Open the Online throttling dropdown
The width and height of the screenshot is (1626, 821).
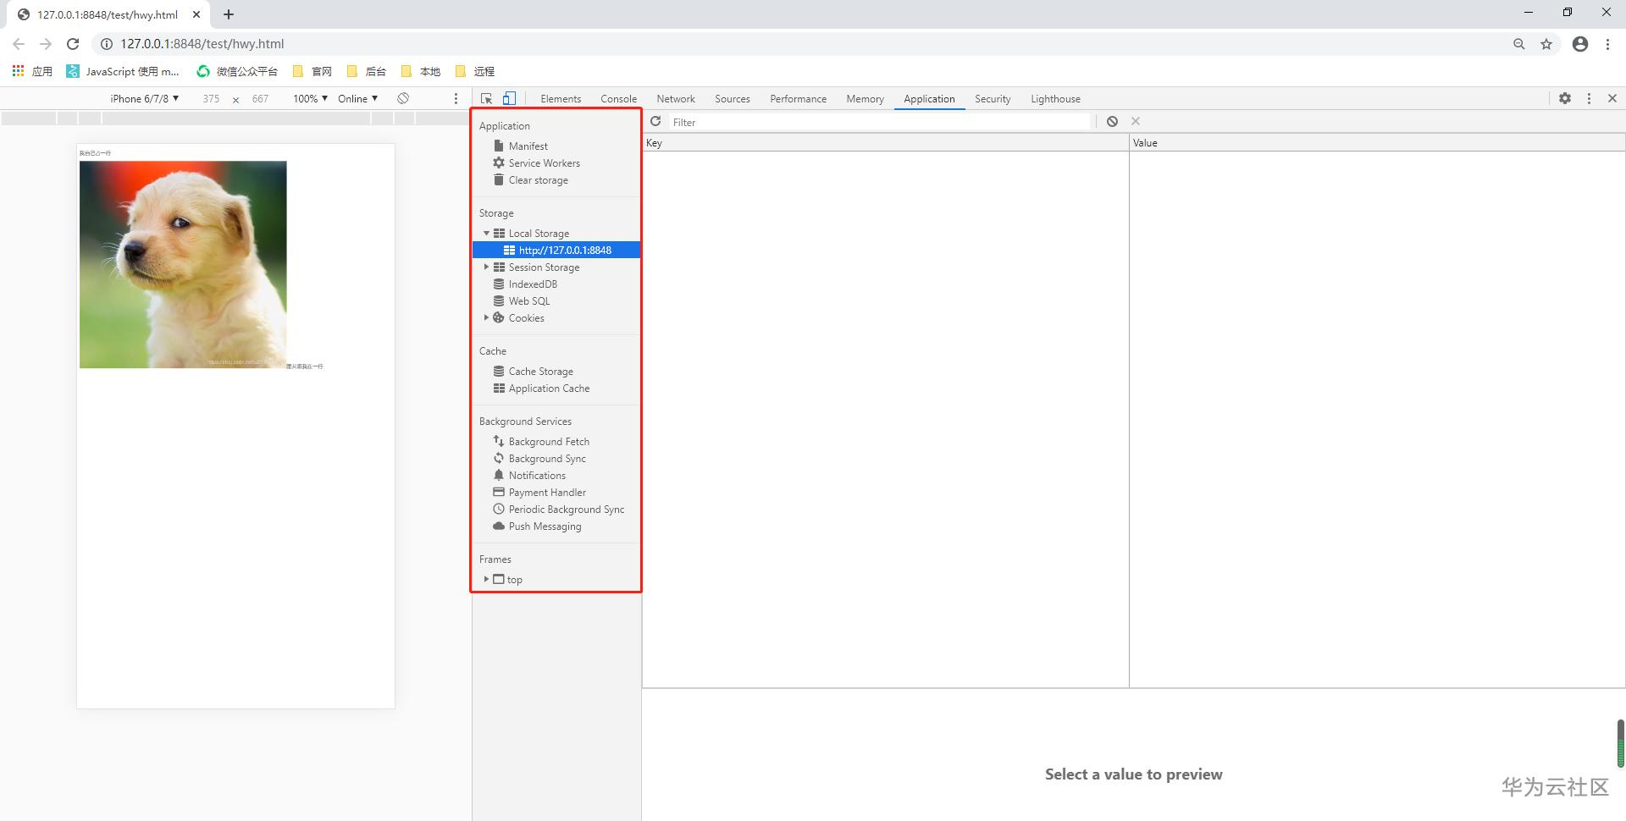tap(357, 99)
